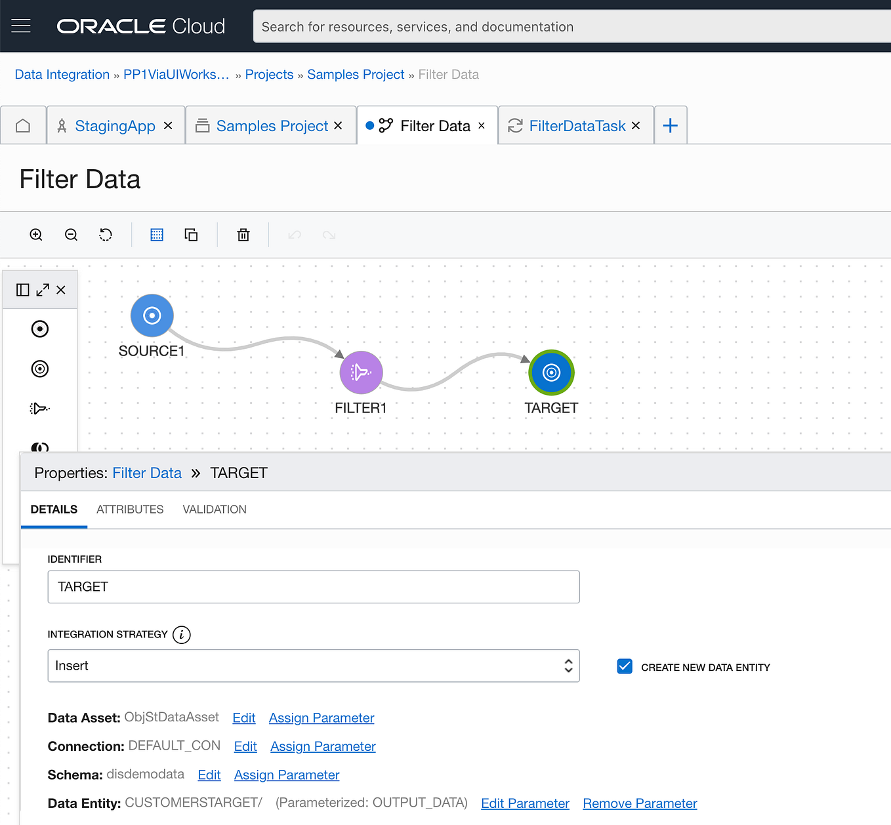This screenshot has height=825, width=891.
Task: Expand the operators panel to full size
Action: coord(42,289)
